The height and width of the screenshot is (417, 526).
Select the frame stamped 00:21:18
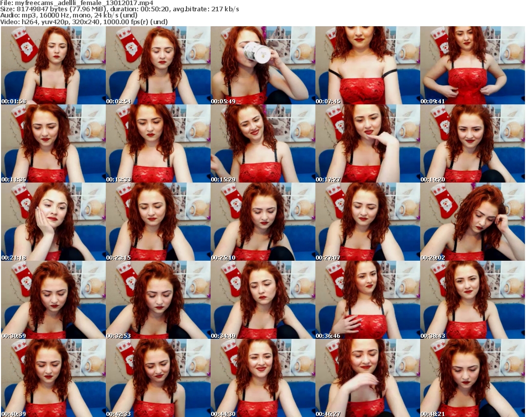53,222
